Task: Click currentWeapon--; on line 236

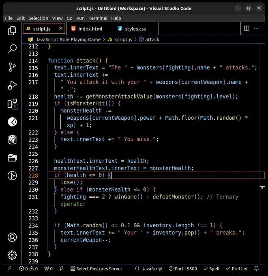Action: click(x=86, y=240)
